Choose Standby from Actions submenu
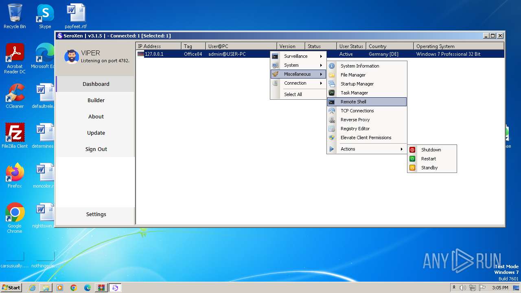 (432, 168)
